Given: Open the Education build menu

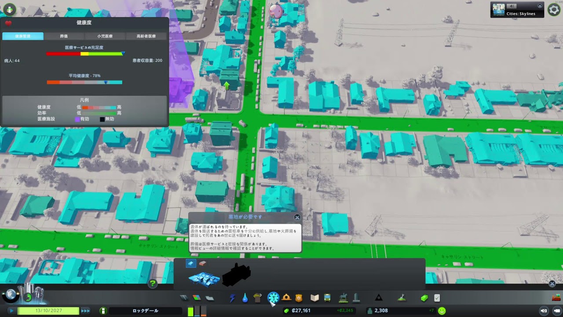Looking at the screenshot, I should 314,298.
